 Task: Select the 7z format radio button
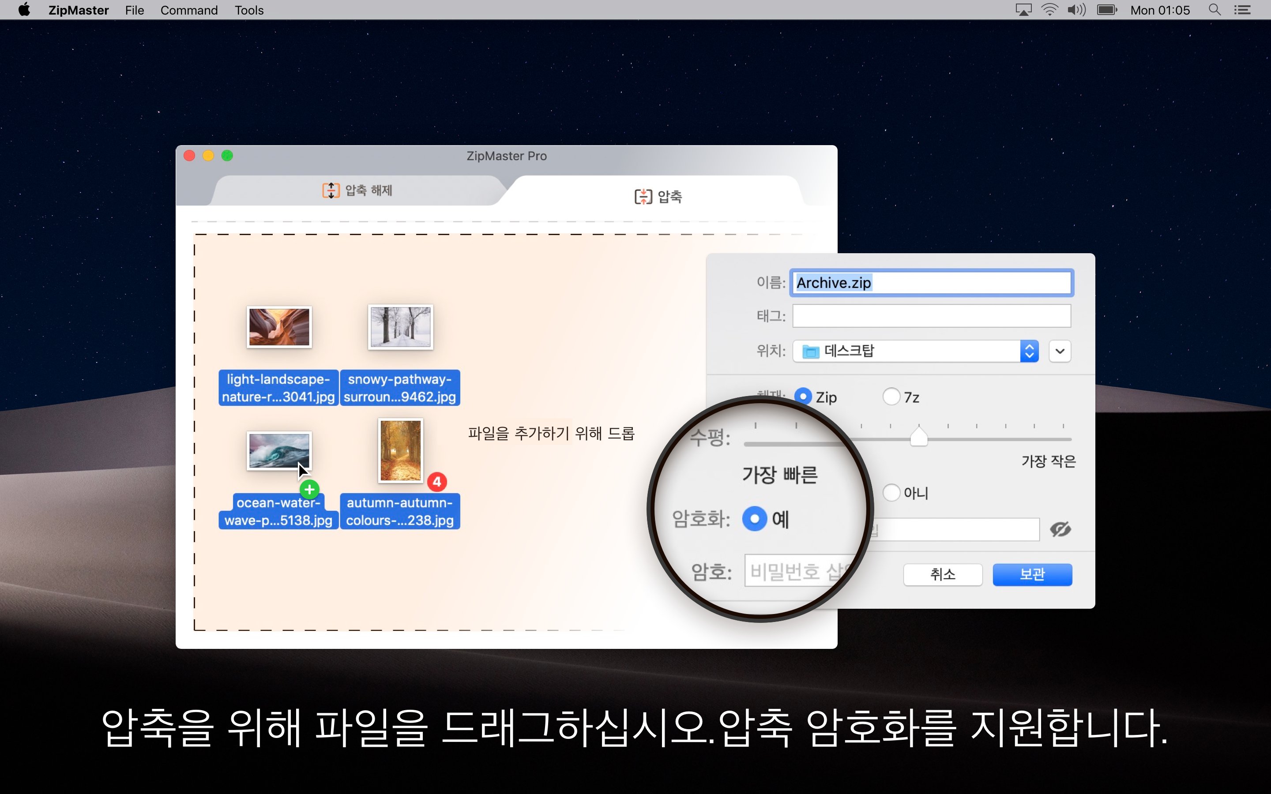[x=891, y=397]
